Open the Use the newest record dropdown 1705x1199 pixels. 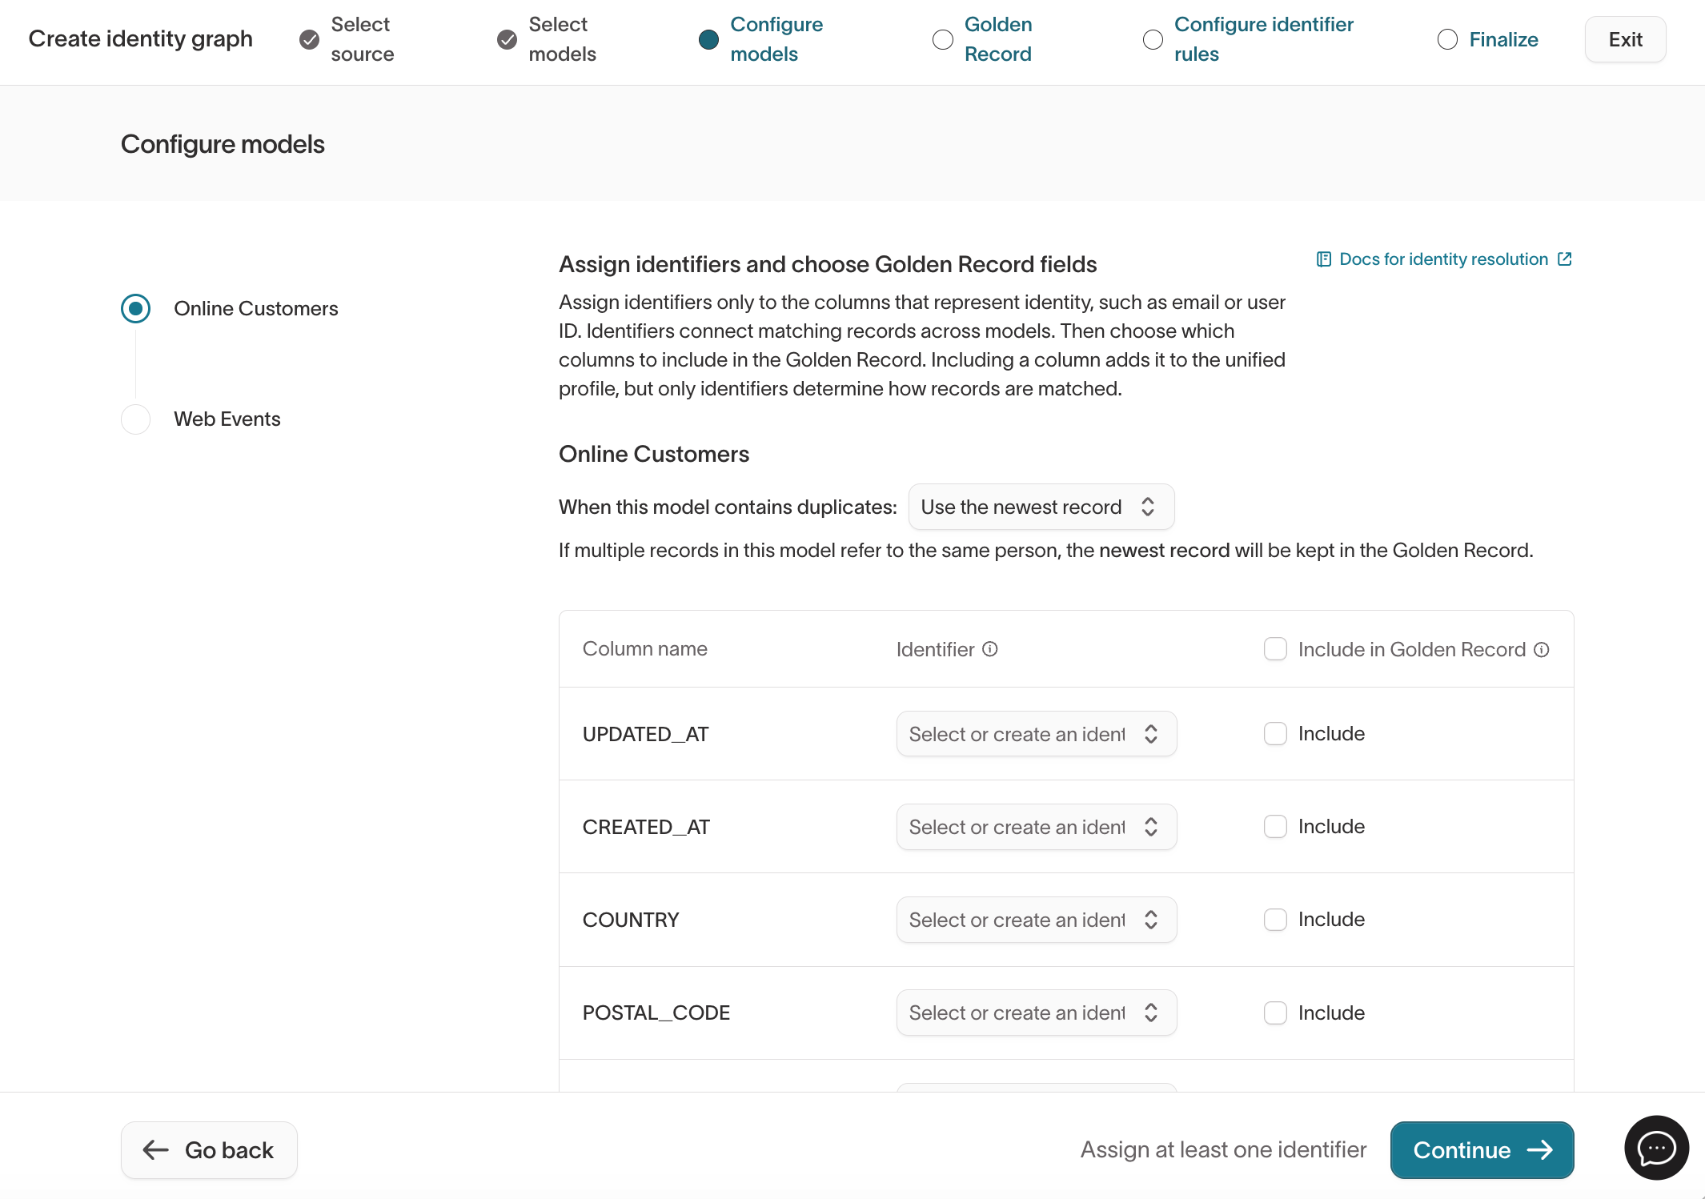(1041, 507)
